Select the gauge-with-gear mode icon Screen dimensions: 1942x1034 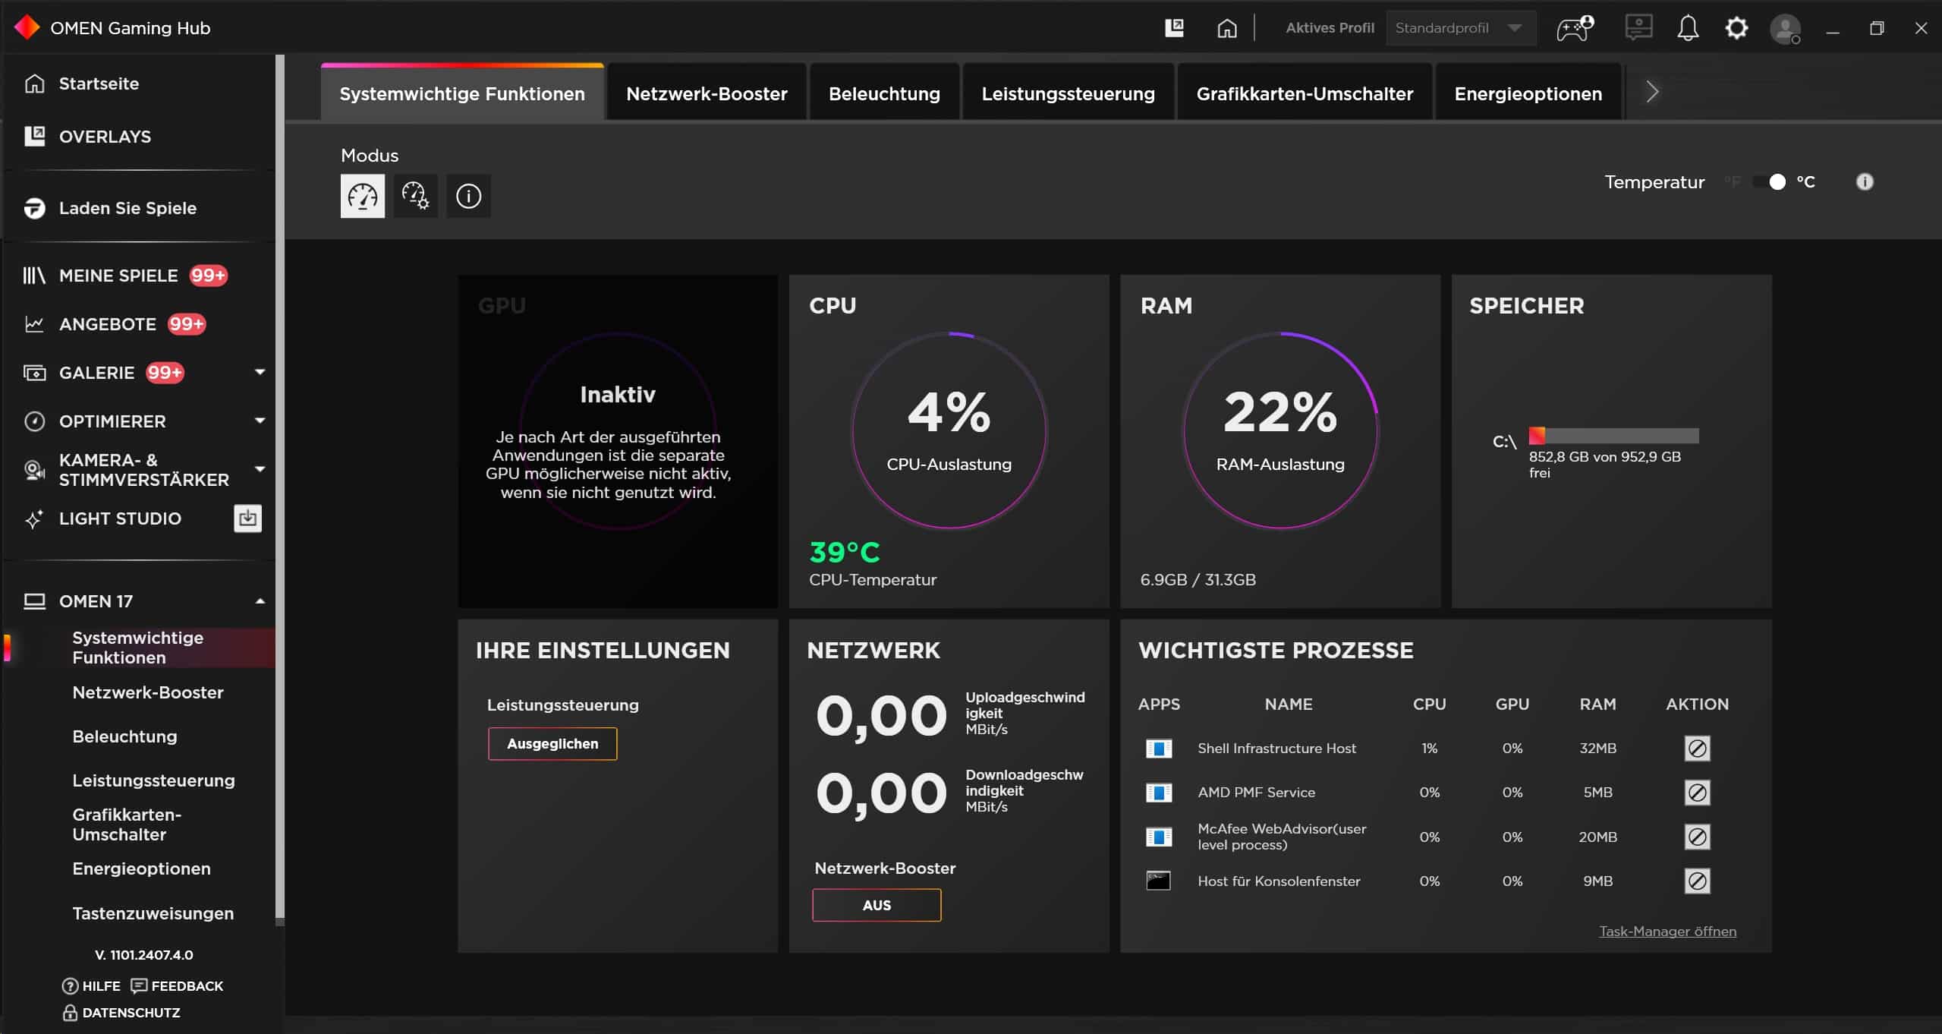pyautogui.click(x=415, y=196)
